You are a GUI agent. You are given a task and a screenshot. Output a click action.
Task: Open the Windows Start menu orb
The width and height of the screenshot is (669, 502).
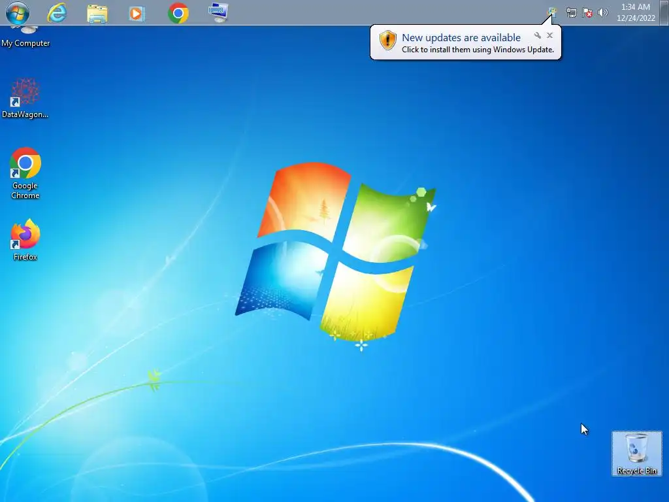click(18, 13)
